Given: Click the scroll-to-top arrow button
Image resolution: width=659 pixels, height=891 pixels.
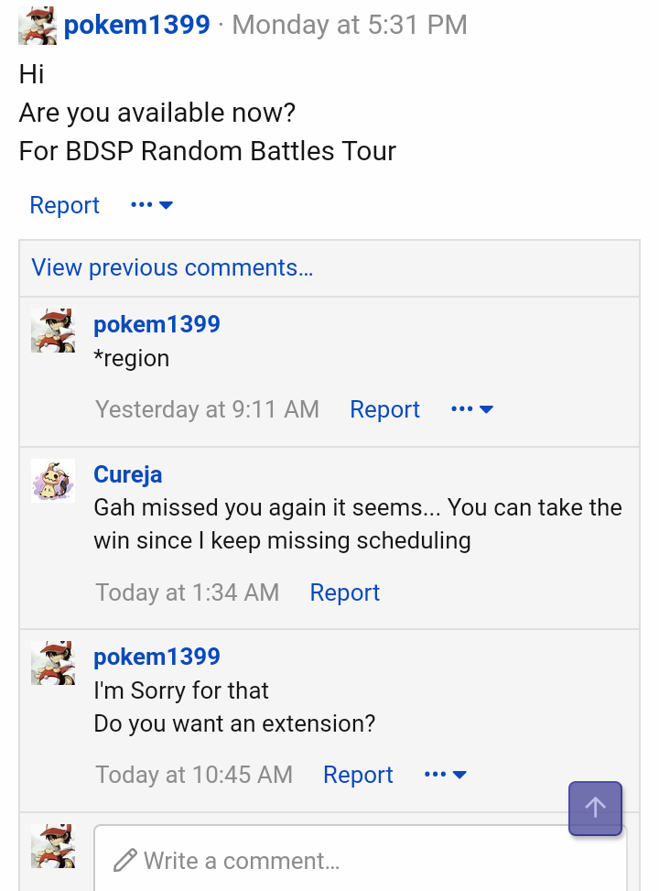Looking at the screenshot, I should (x=595, y=808).
